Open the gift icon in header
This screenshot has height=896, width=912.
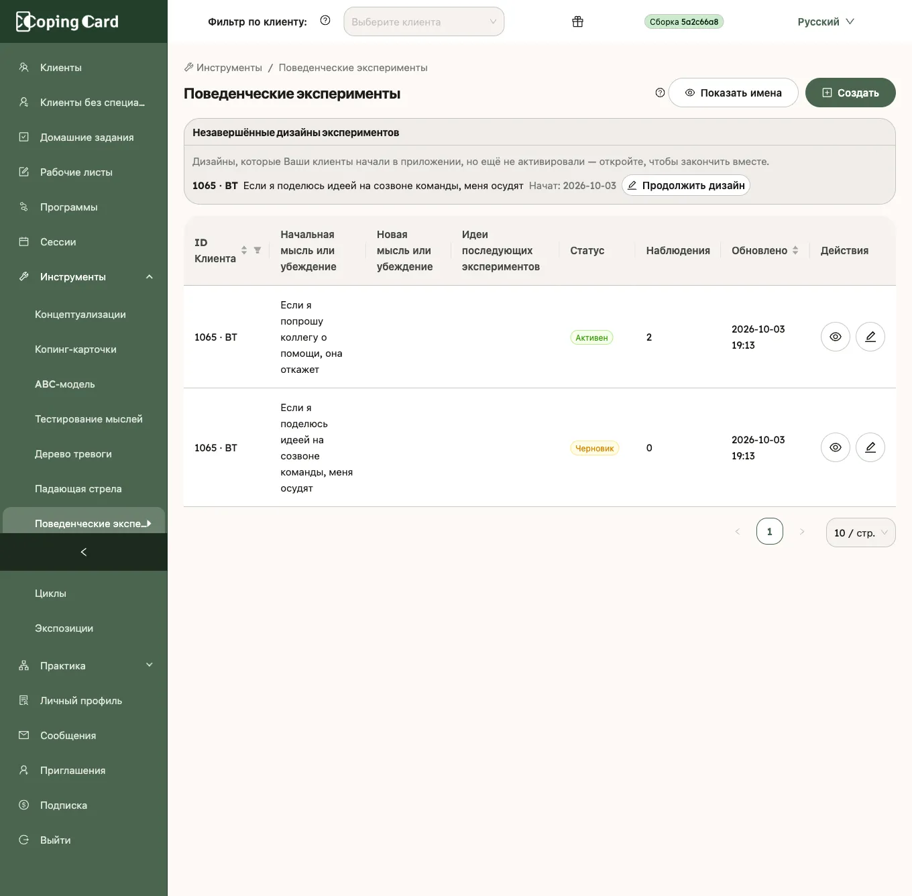pos(577,21)
